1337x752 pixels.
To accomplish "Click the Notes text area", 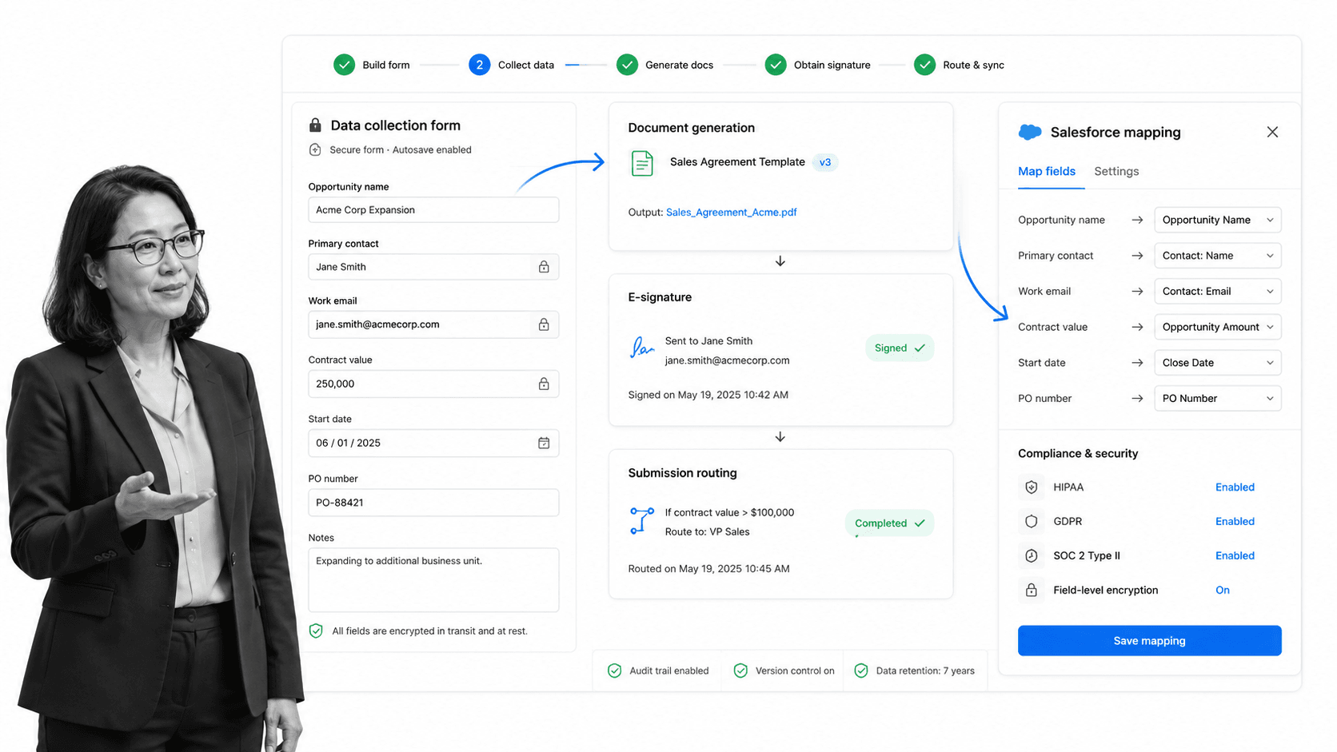I will click(433, 580).
